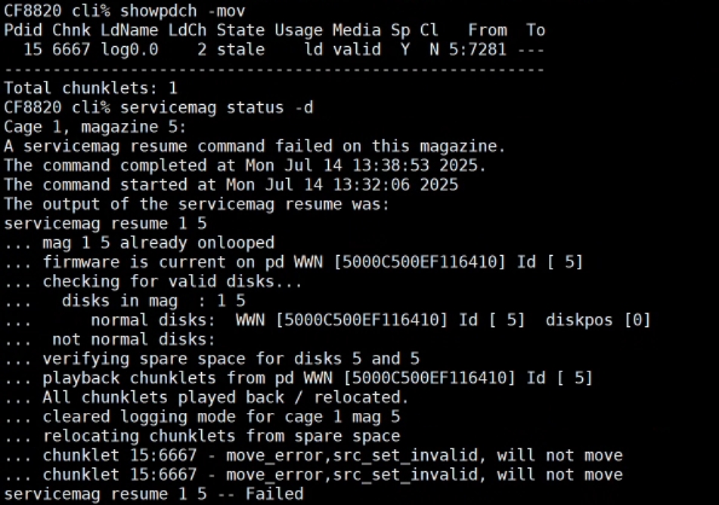Click the "Total chunklets: 1" line
The width and height of the screenshot is (719, 505).
[x=91, y=88]
